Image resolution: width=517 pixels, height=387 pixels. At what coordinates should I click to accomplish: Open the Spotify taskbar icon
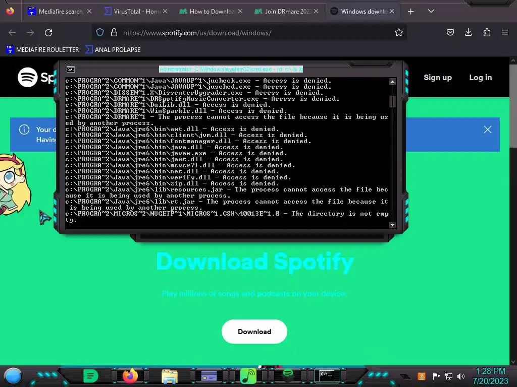point(288,374)
